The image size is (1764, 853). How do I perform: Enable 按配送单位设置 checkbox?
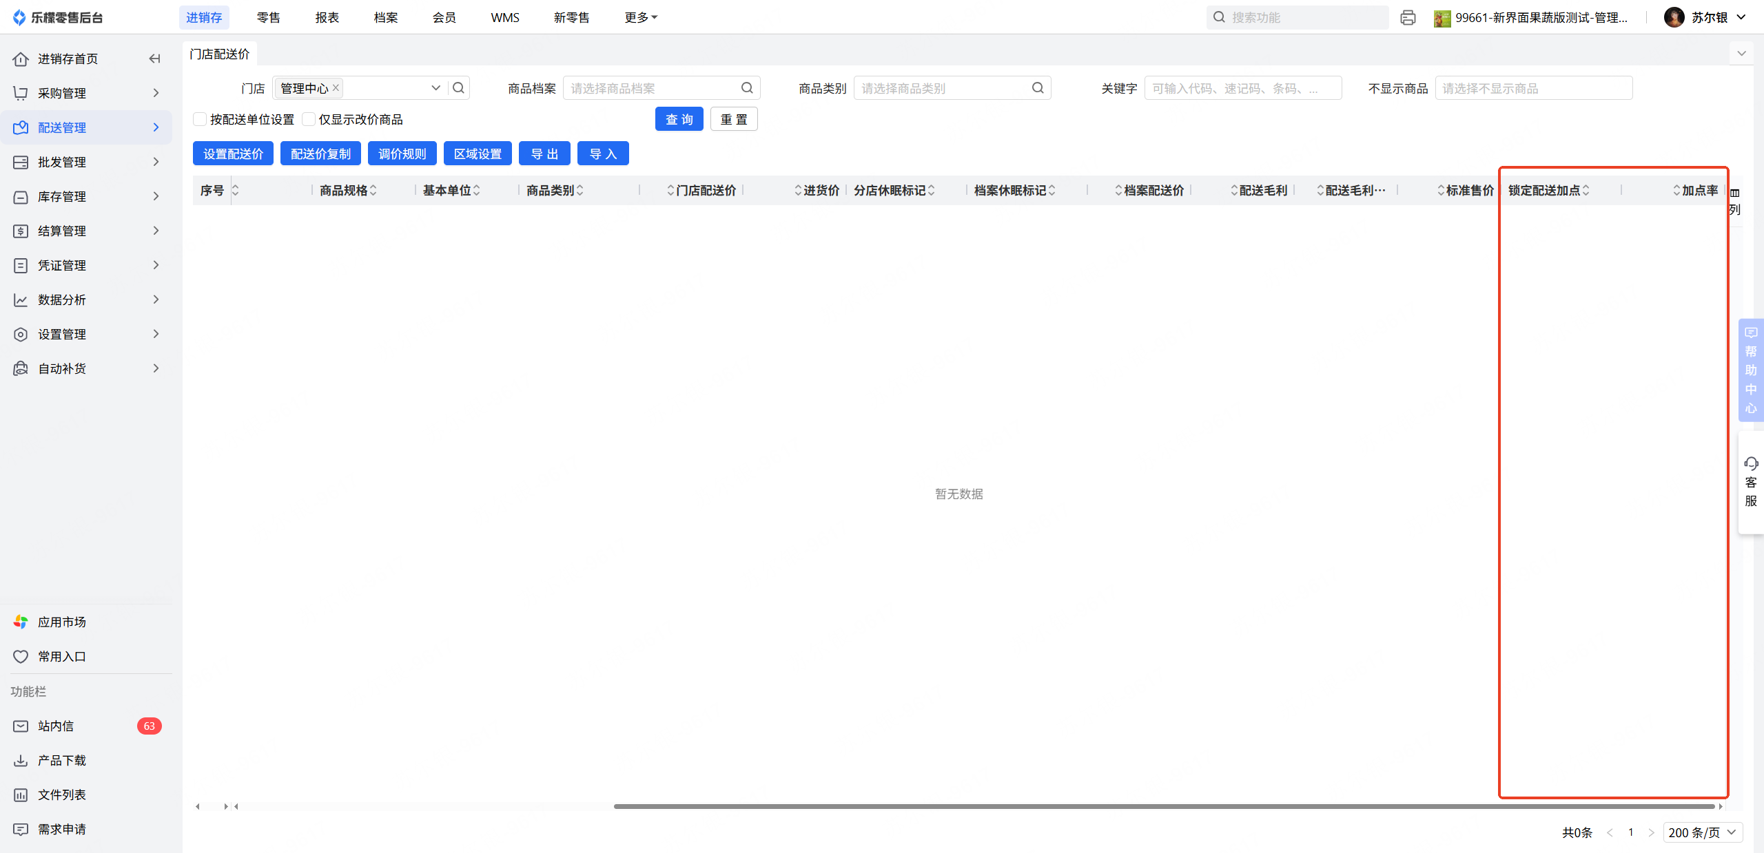pos(200,120)
